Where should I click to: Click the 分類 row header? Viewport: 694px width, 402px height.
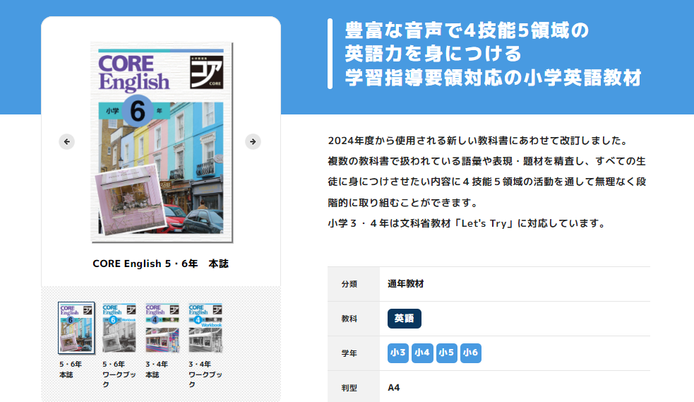(349, 284)
